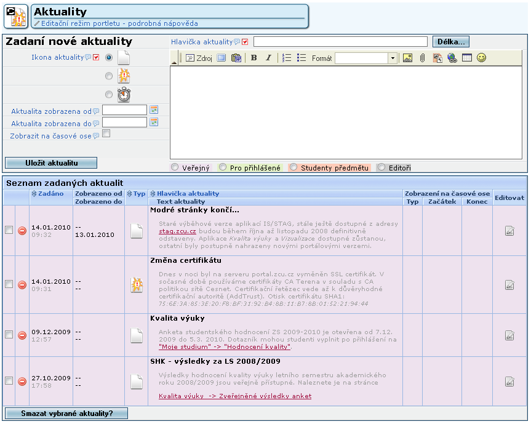
Task: Delete 'Změna certifikátu' entry with red icon
Action: (22, 285)
